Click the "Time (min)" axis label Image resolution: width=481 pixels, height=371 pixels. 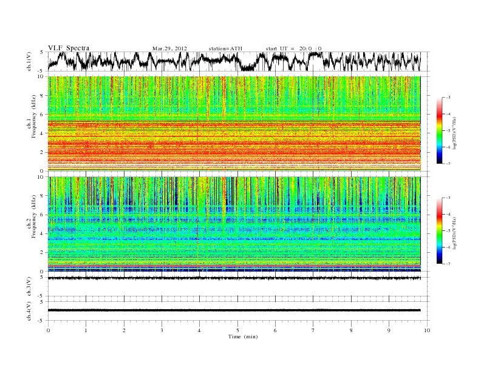[x=243, y=336]
